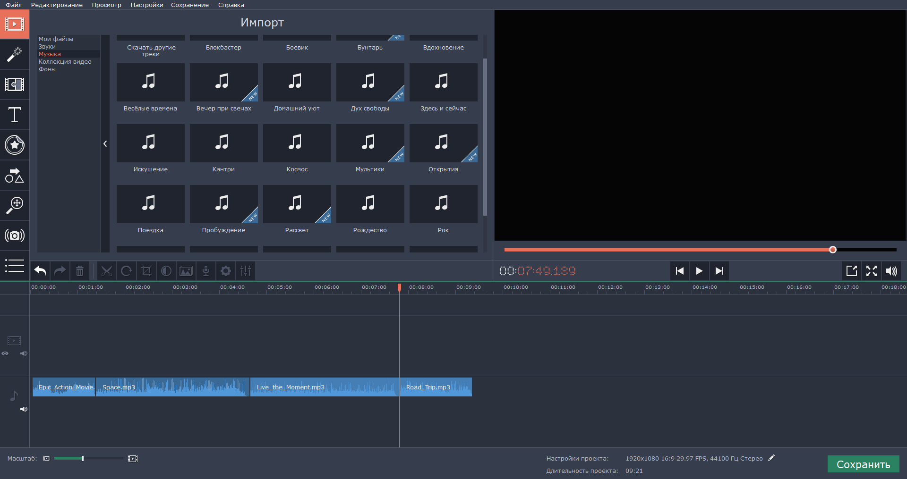Detach the preview window
This screenshot has height=479, width=907.
click(x=852, y=271)
